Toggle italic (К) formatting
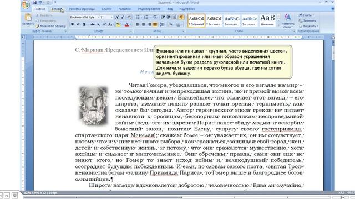Viewport: 355px width, 199px height. [x=78, y=24]
